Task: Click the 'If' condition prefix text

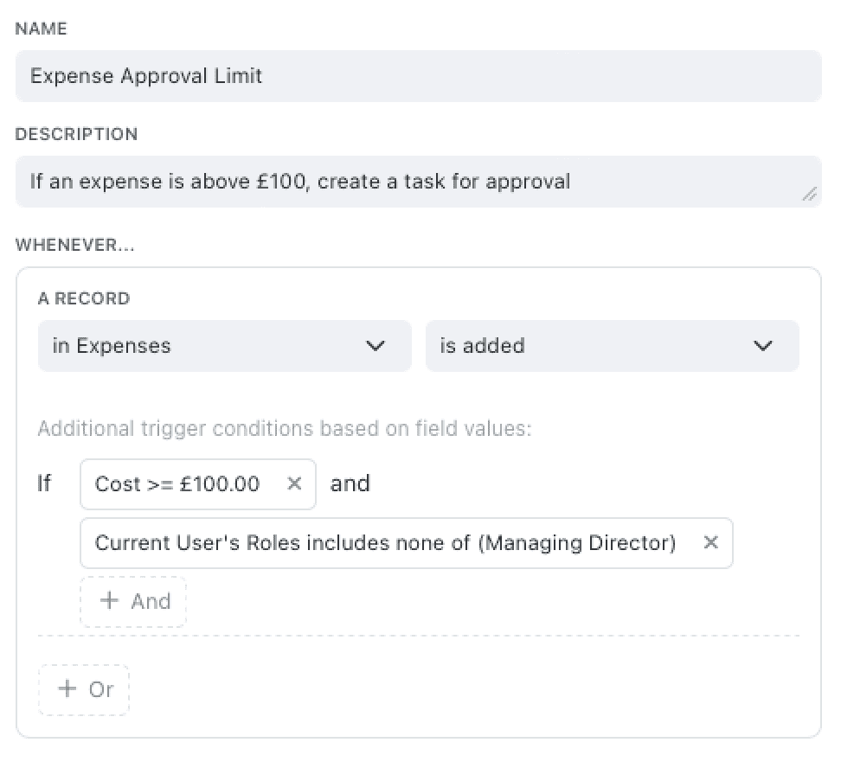Action: [44, 483]
